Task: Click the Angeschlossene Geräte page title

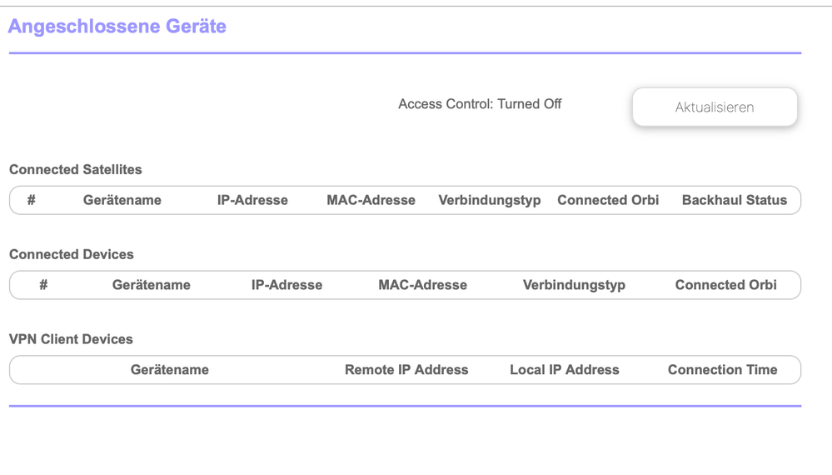Action: point(117,27)
